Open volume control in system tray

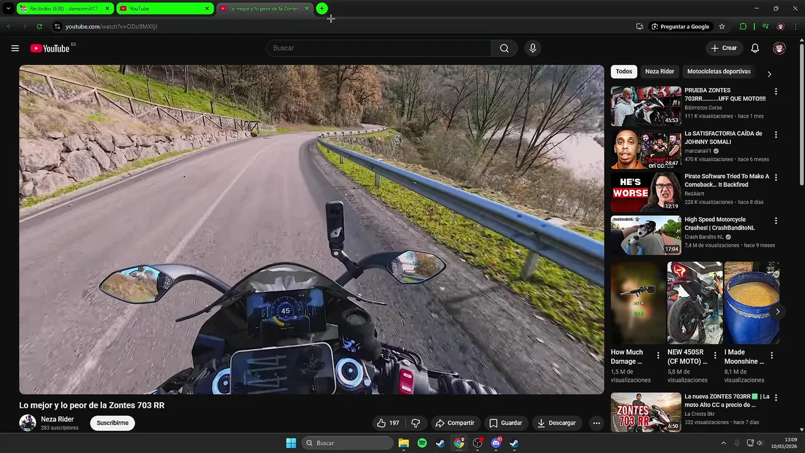tap(759, 443)
